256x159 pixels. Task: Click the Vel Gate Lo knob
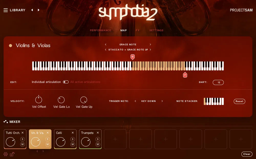[61, 100]
